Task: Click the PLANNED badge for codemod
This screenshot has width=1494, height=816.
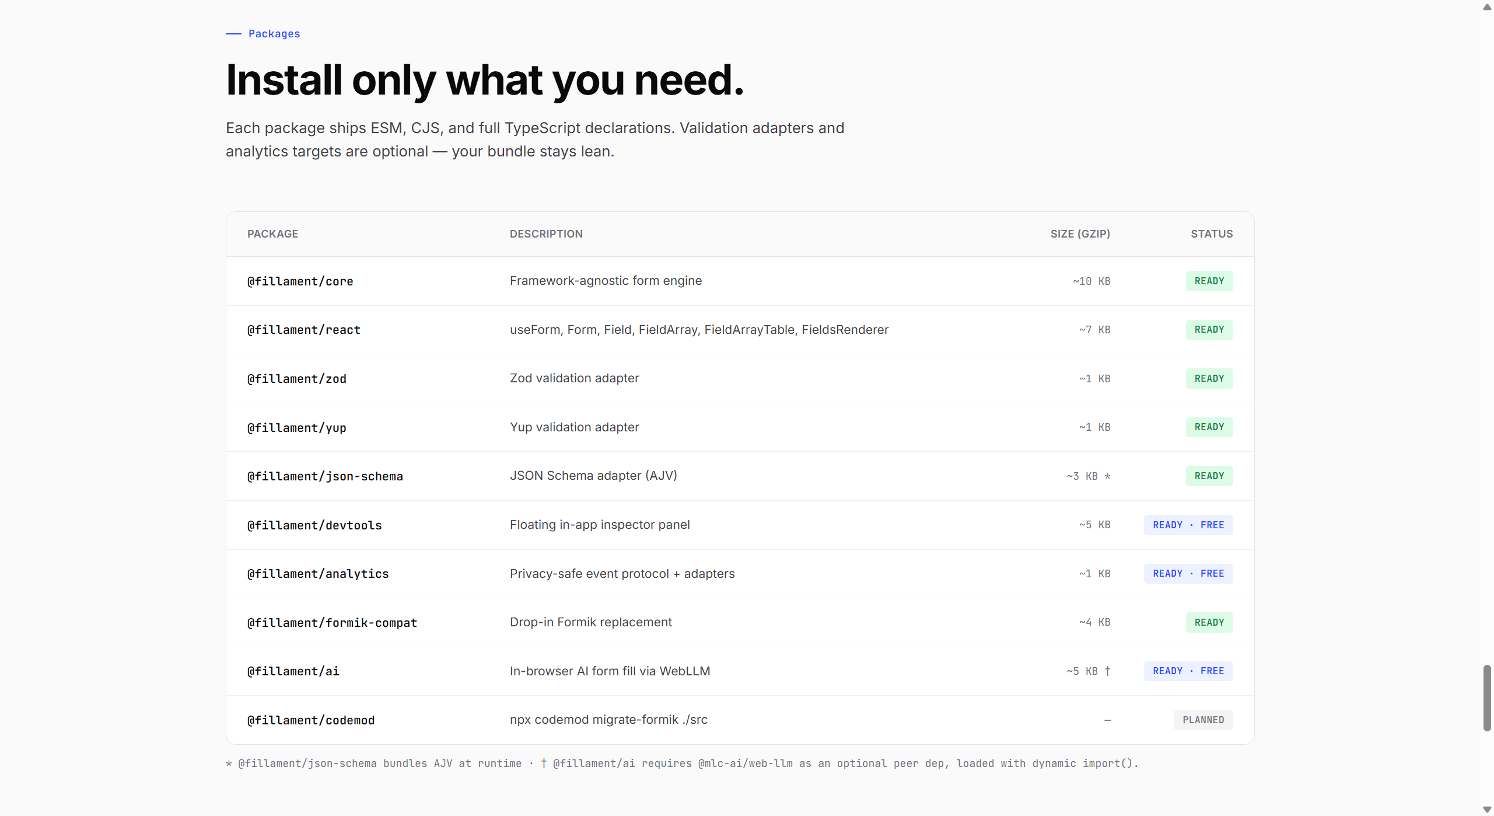Action: (1203, 720)
